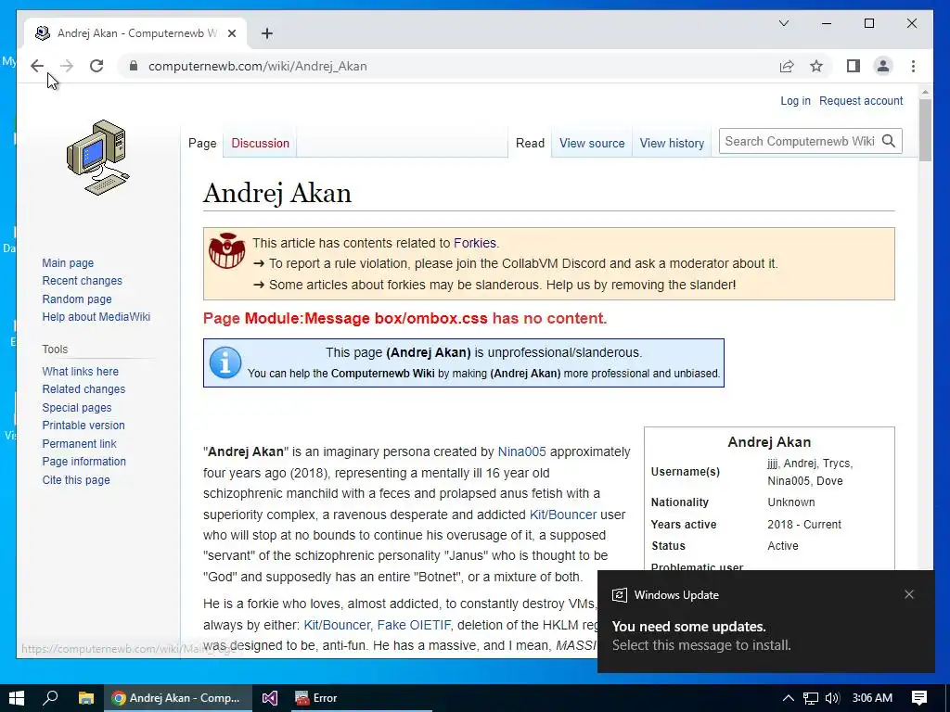Click the search magnifier in the wiki search box
Image resolution: width=950 pixels, height=712 pixels.
(889, 141)
